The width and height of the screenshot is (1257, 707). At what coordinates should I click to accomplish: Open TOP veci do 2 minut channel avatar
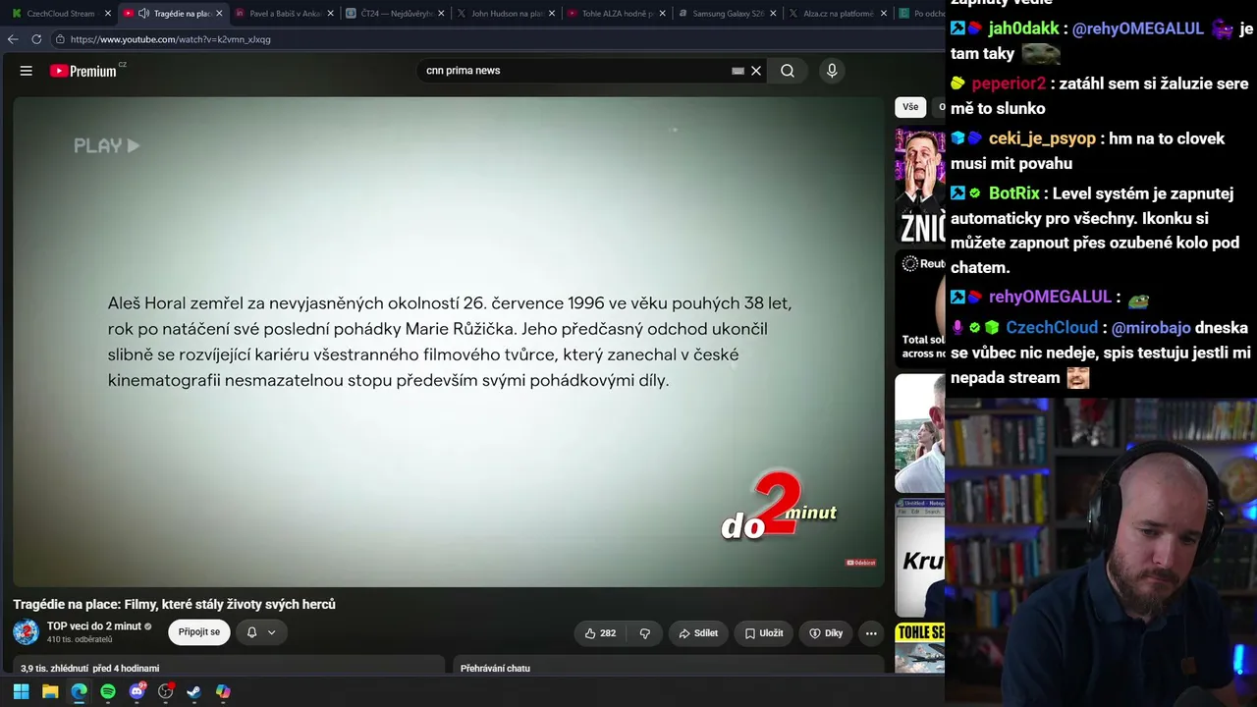click(27, 632)
